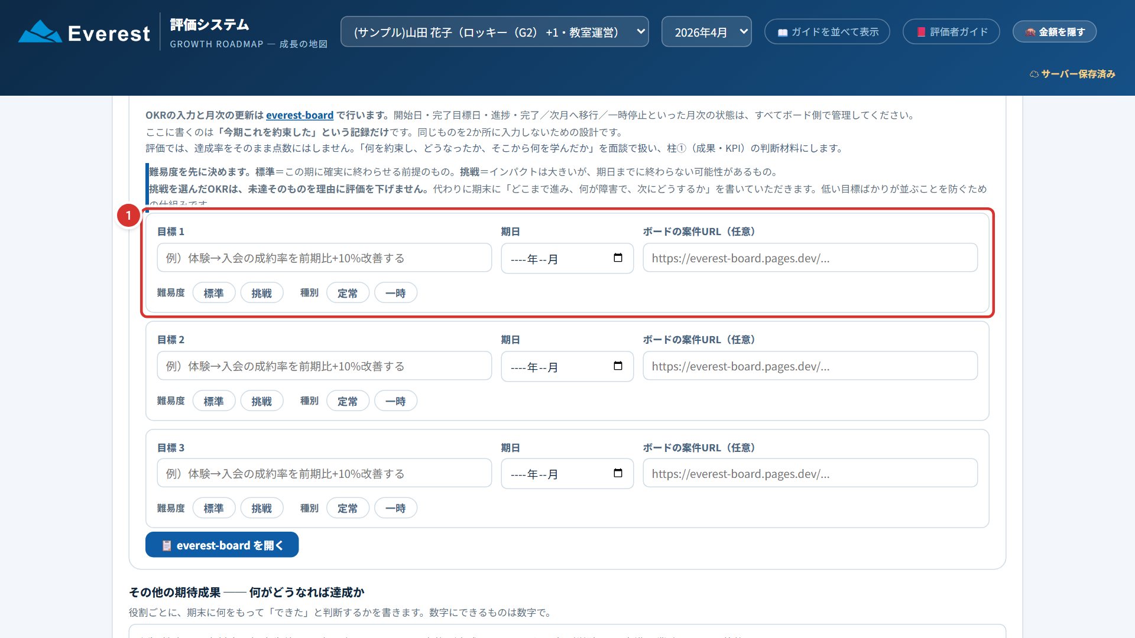Image resolution: width=1135 pixels, height=638 pixels.
Task: Choose 一時 type for 目標 2
Action: click(x=395, y=401)
